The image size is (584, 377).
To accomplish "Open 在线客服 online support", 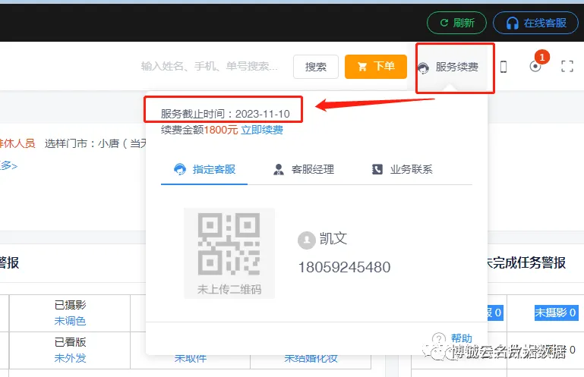I will click(x=535, y=23).
